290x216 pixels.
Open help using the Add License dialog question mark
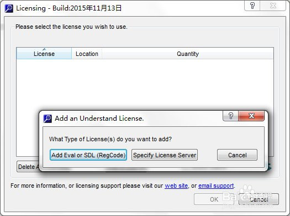(231, 116)
